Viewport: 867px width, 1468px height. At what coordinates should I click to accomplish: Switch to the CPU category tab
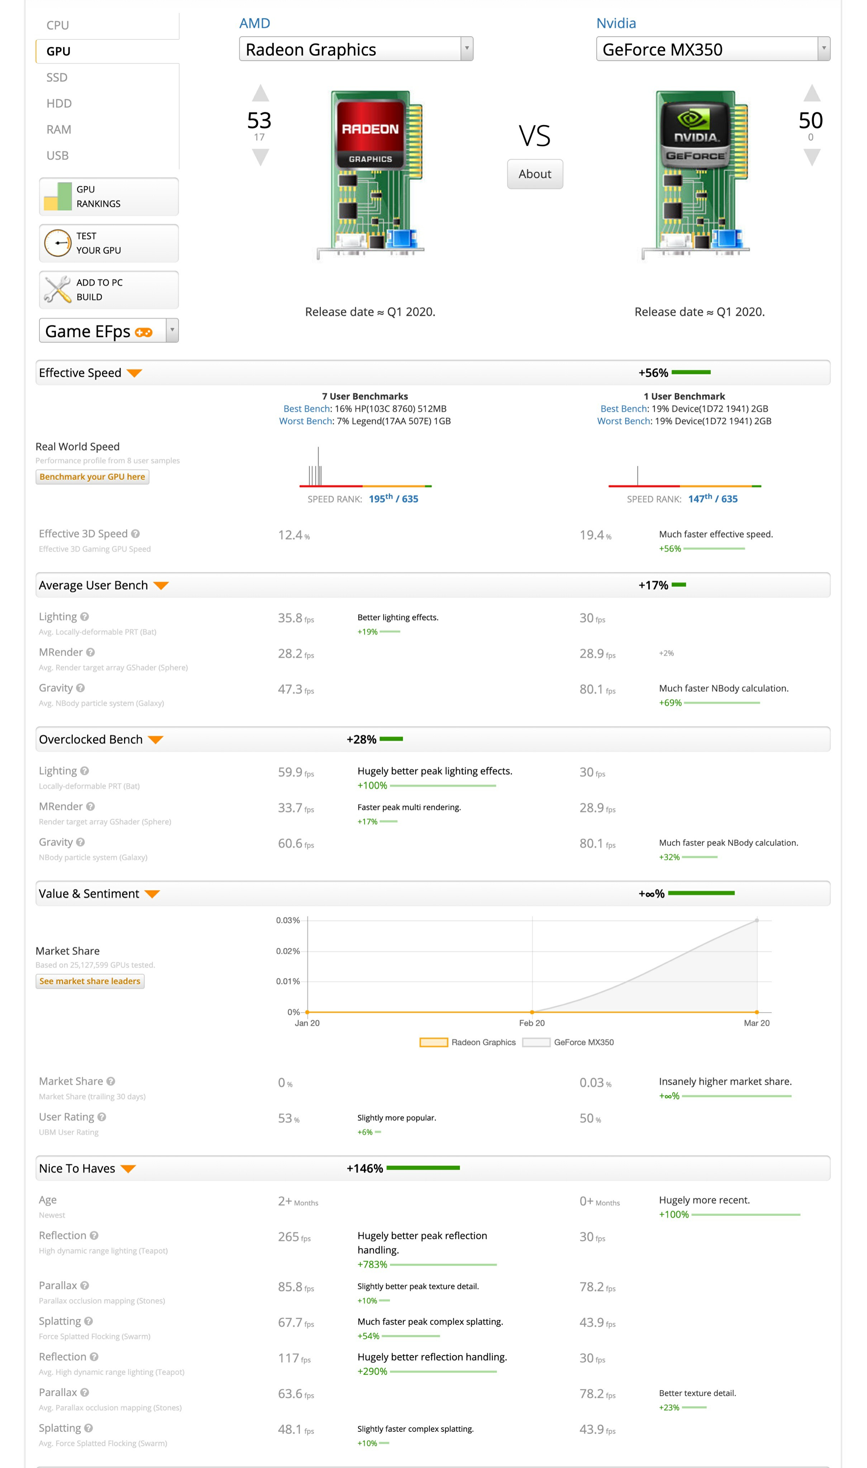(x=58, y=25)
